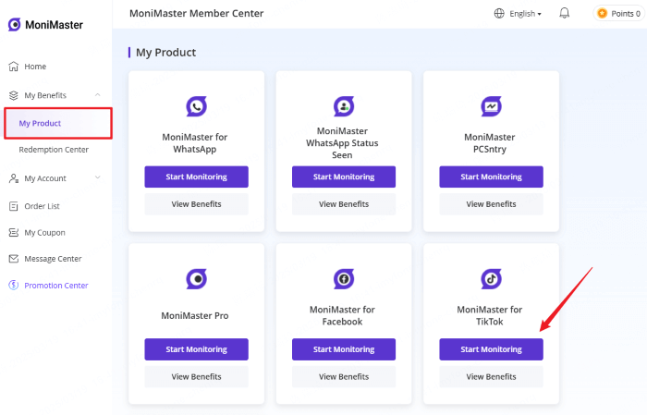
Task: View Benefits of WhatsApp Status Seen
Action: pyautogui.click(x=344, y=204)
